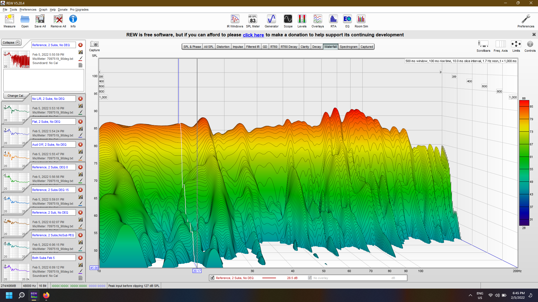Click the Change Cal... button
538x302 pixels.
[16, 96]
